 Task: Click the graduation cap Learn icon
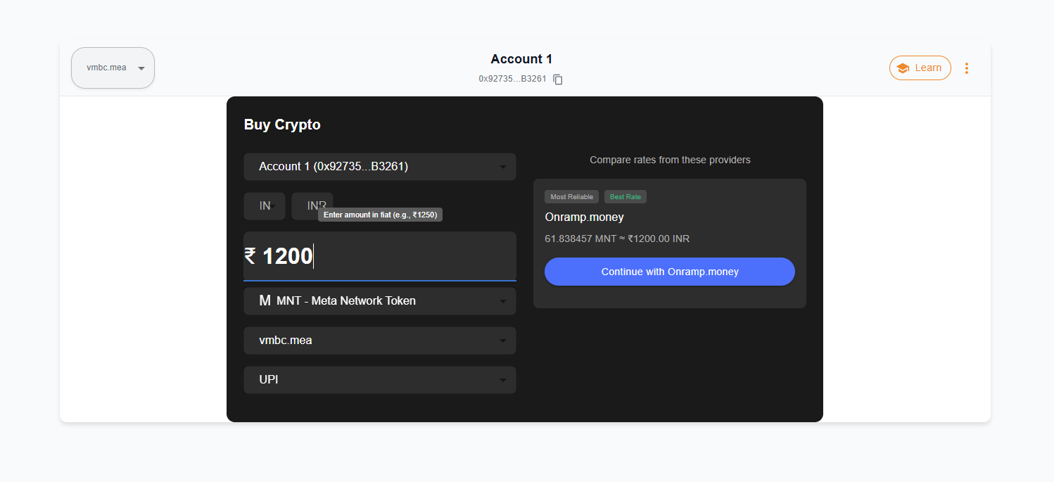point(903,68)
